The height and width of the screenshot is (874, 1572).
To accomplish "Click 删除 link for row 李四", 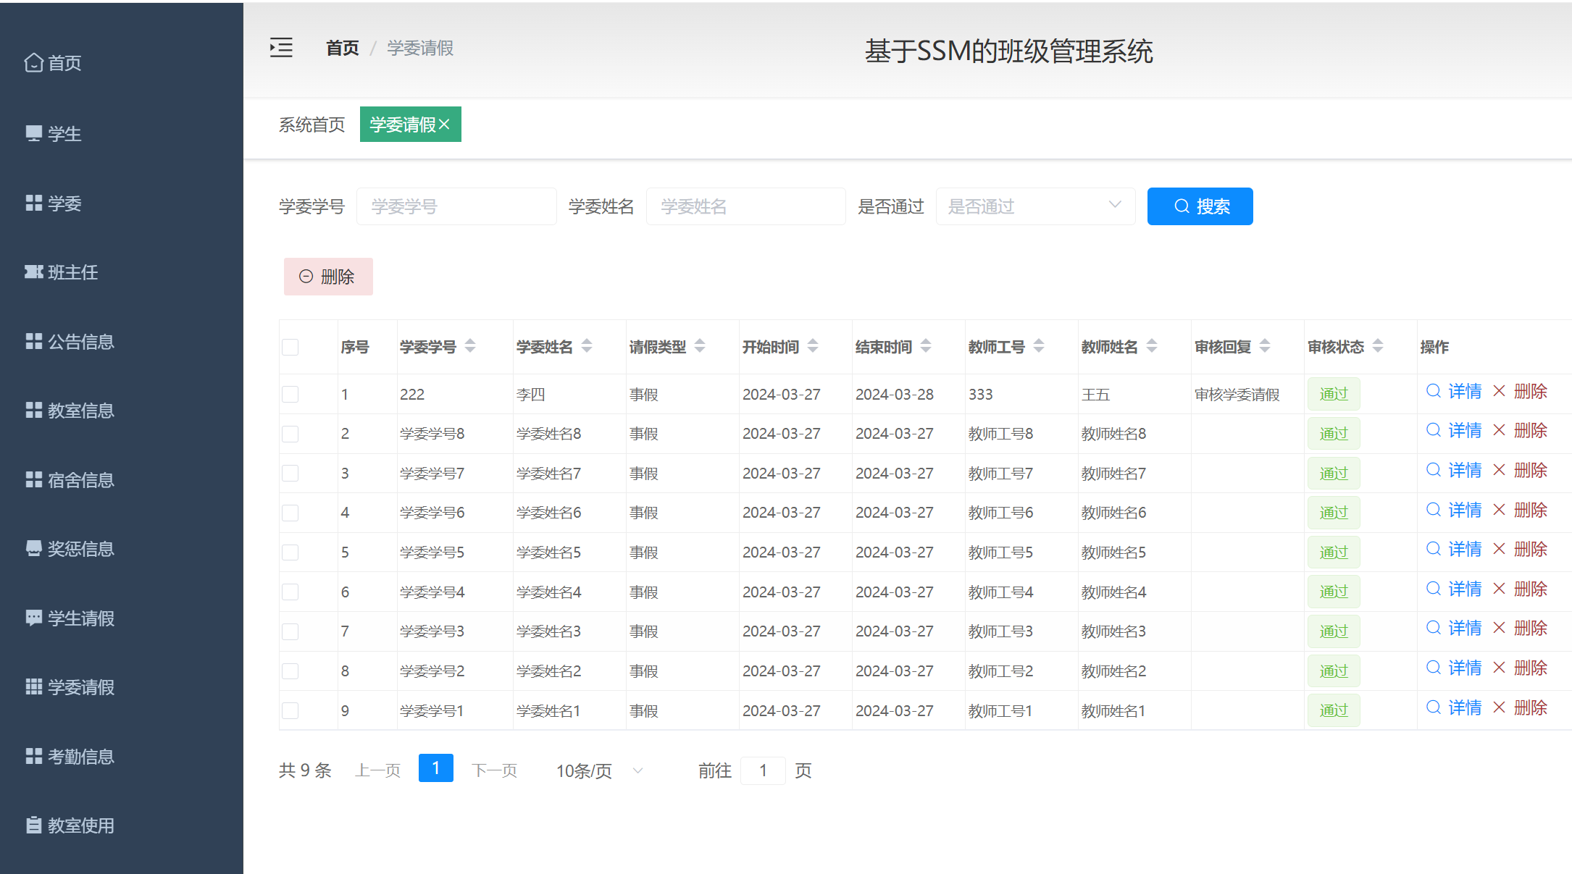I will pos(1531,391).
